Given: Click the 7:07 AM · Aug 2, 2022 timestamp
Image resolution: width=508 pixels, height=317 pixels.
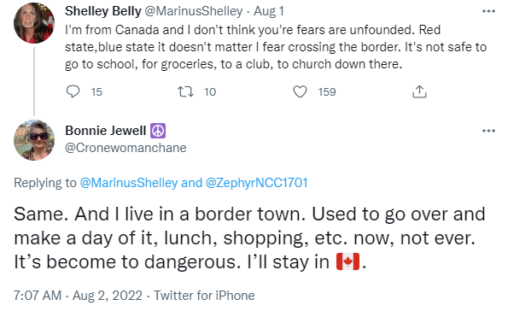Looking at the screenshot, I should coord(78,296).
